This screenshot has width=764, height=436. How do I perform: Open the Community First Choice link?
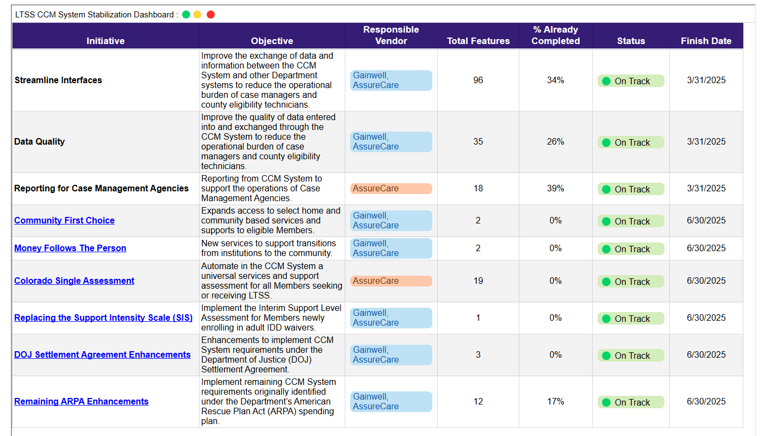click(x=64, y=220)
